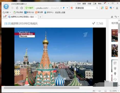The width and height of the screenshot is (120, 93).
Task: Click the 收藏 star on bookmarks bar
Action: [x=6, y=12]
